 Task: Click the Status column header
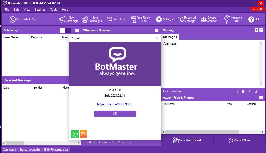64,37
